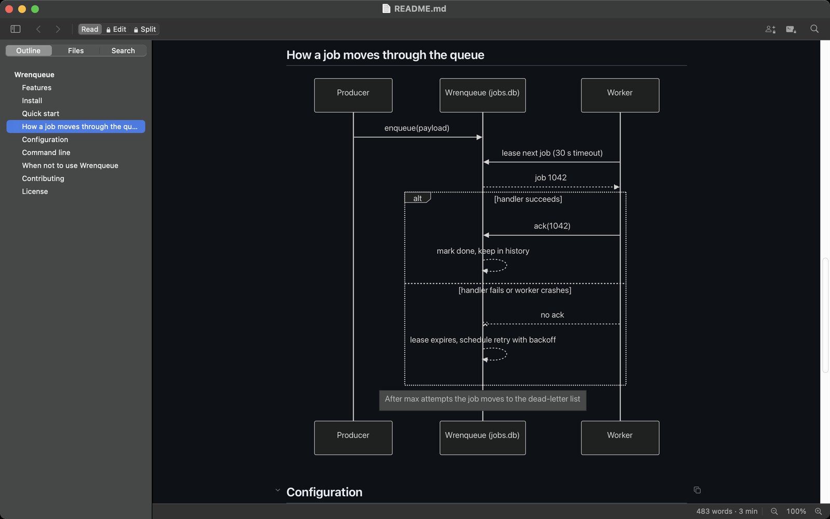
Task: Click the vertical scrollbar thumb
Action: click(x=825, y=315)
